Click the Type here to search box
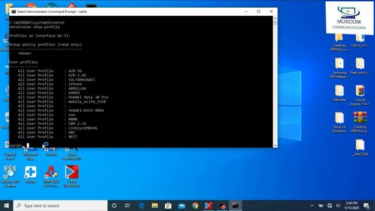This screenshot has height=211, width=375. click(60, 206)
